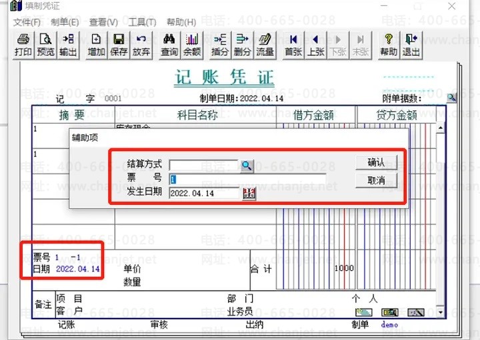480x340 pixels.
Task: Cancel the dialog with 取消
Action: coord(376,180)
